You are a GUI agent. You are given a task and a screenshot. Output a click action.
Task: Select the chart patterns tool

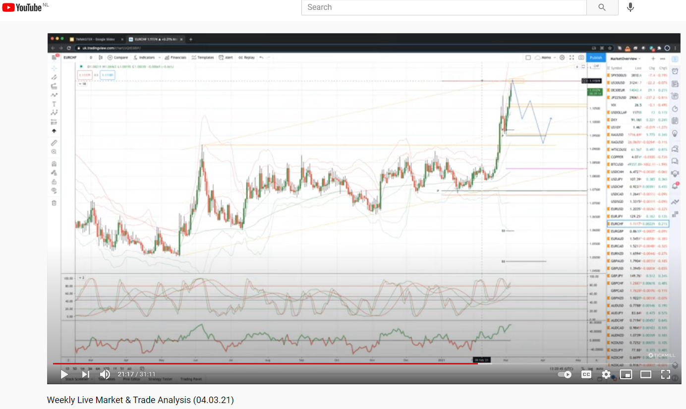54,113
